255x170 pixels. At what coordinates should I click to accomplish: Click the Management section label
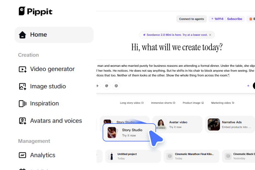click(34, 141)
